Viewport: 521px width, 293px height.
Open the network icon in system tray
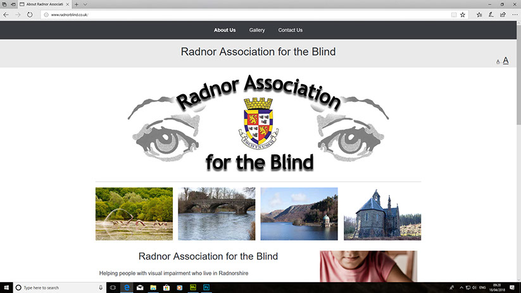[x=468, y=288]
